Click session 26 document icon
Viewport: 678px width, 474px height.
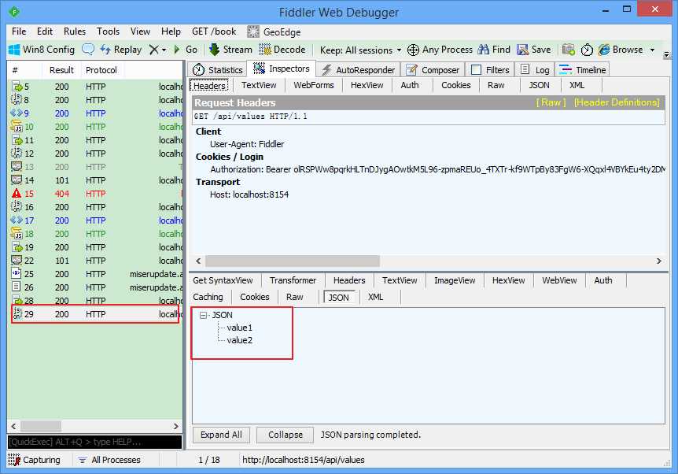coord(17,287)
